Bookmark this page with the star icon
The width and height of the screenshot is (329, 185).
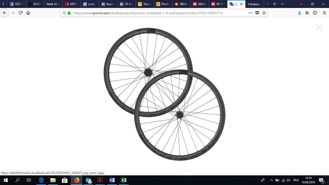(264, 13)
